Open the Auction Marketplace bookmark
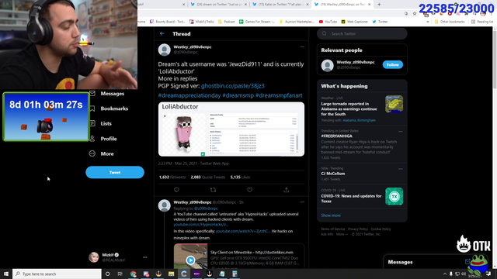Screen dimensions: 497x279 pos(297,22)
